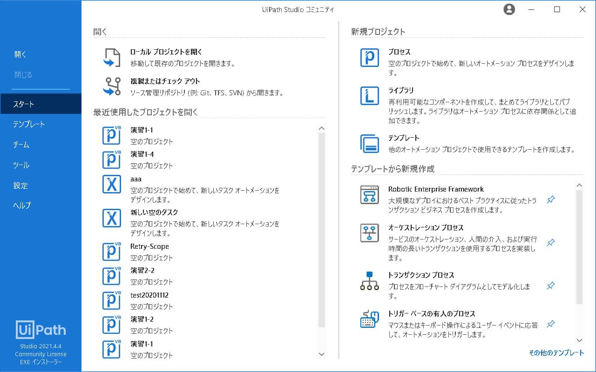Pin the トリガー ベースの有人のプロセス template
This screenshot has width=596, height=372.
click(x=551, y=324)
